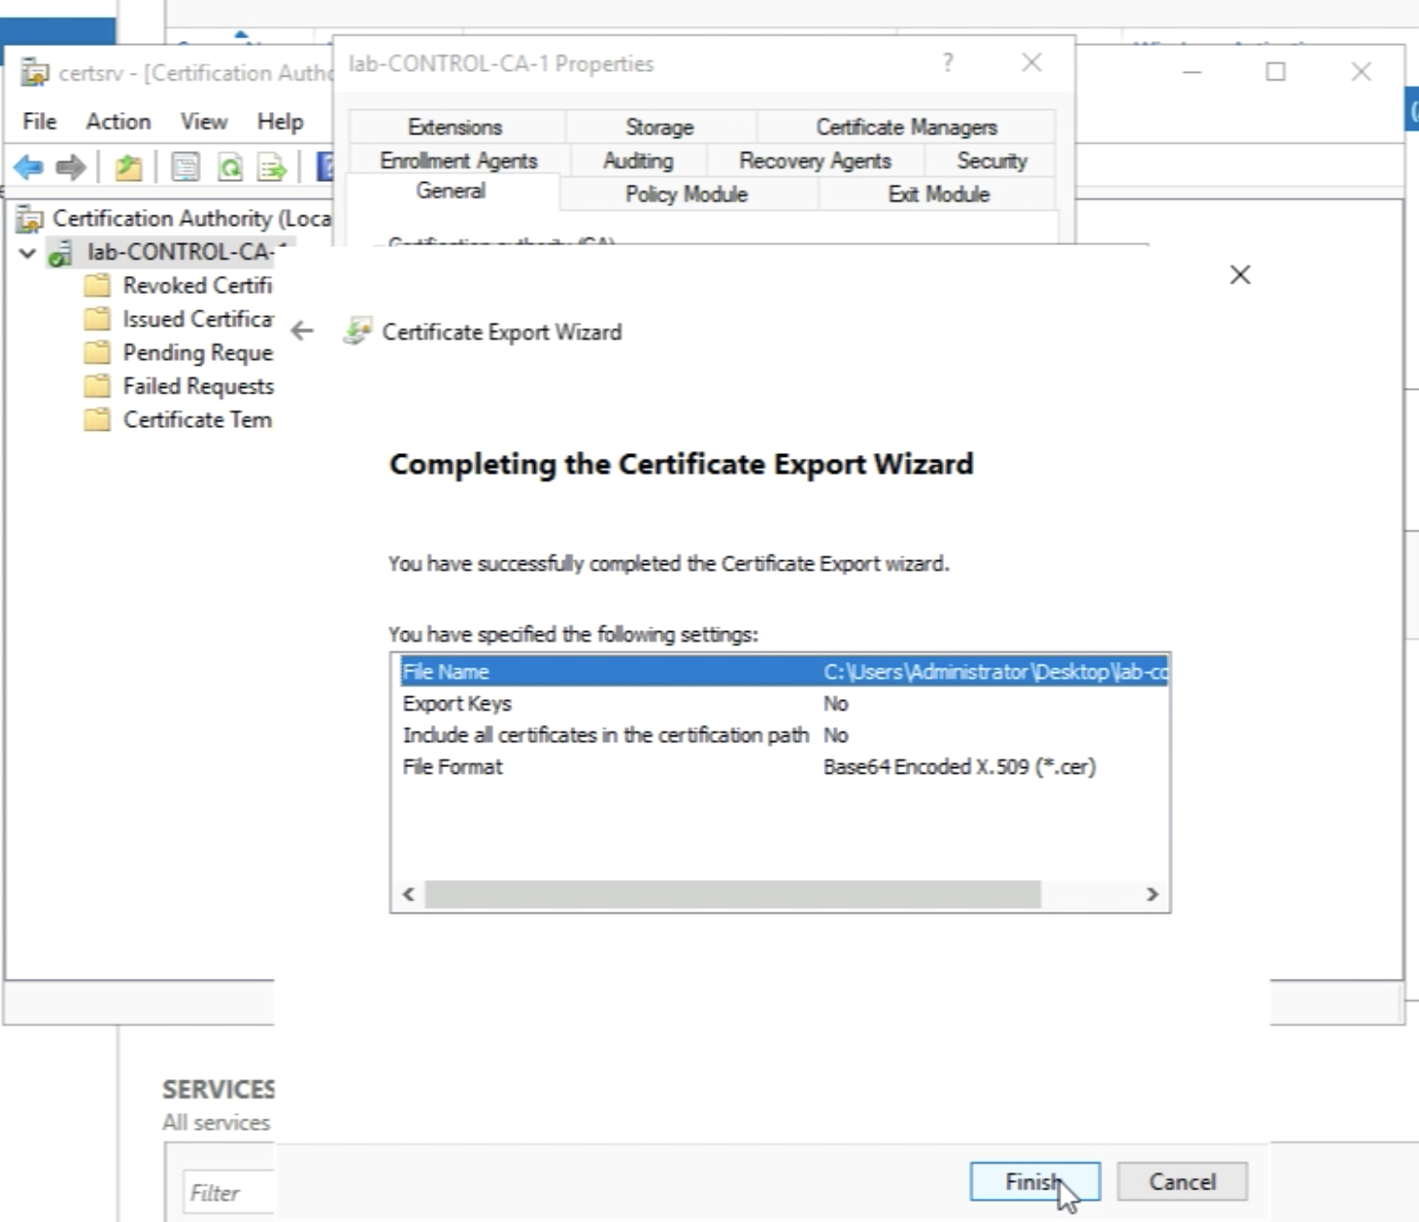Open the Failed Requests folder
1419x1222 pixels.
[x=197, y=386]
